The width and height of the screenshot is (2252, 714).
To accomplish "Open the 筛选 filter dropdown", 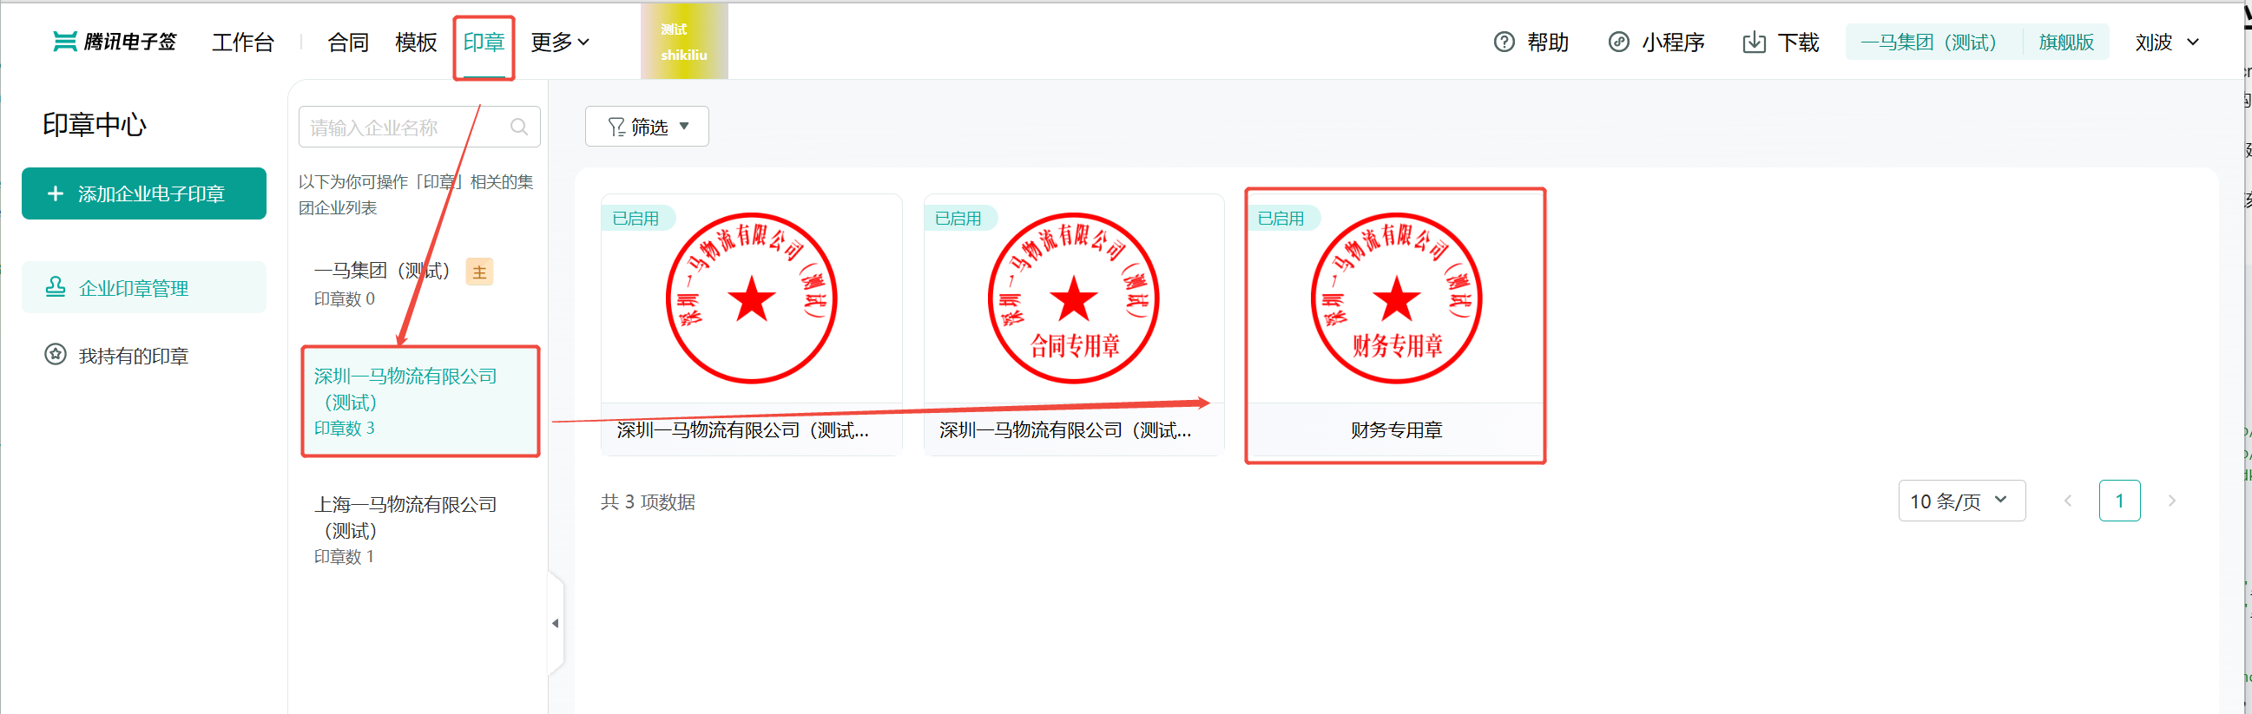I will (x=647, y=127).
